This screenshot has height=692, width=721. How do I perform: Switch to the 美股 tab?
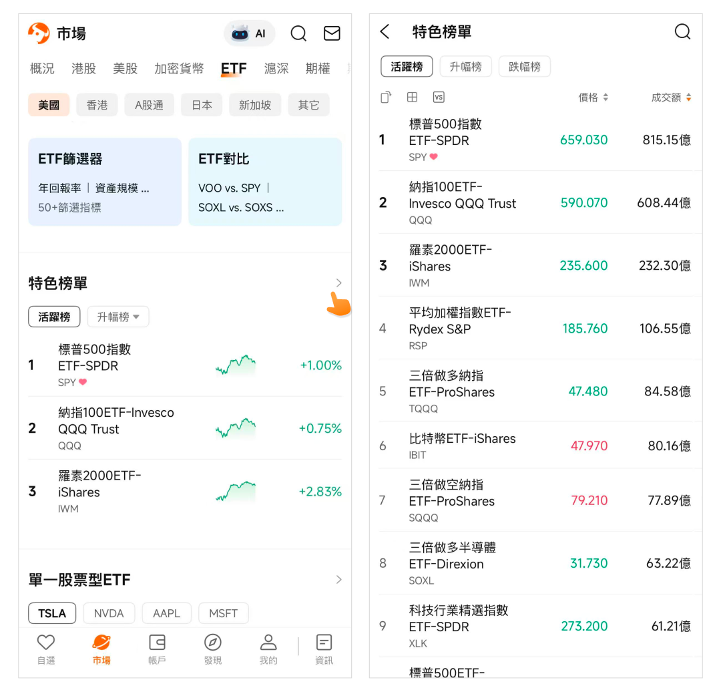click(125, 69)
